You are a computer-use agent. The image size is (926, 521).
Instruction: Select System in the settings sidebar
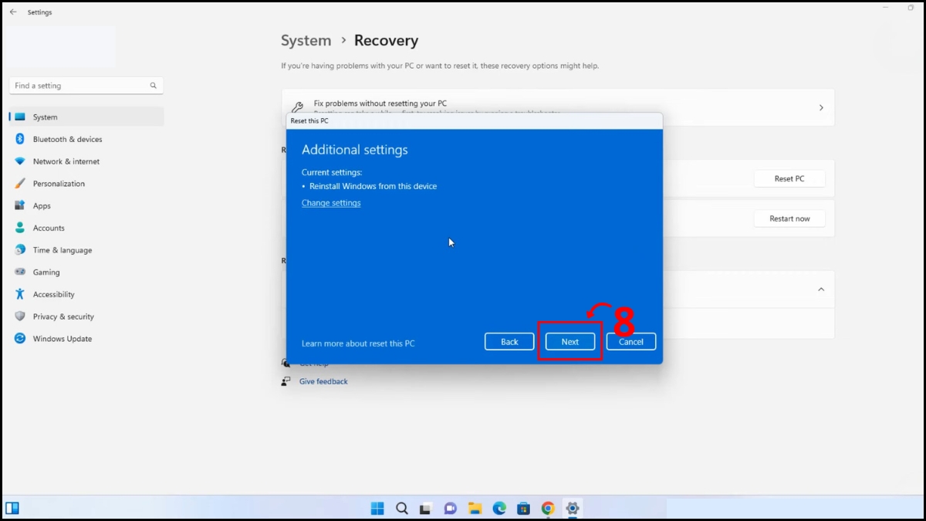tap(46, 117)
